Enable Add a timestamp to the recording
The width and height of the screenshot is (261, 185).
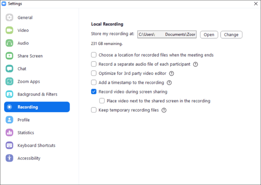tap(94, 82)
